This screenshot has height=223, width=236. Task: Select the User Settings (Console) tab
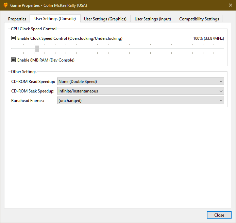(55, 19)
